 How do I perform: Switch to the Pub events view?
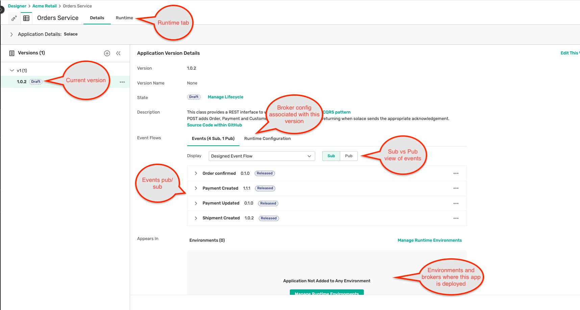click(x=349, y=156)
